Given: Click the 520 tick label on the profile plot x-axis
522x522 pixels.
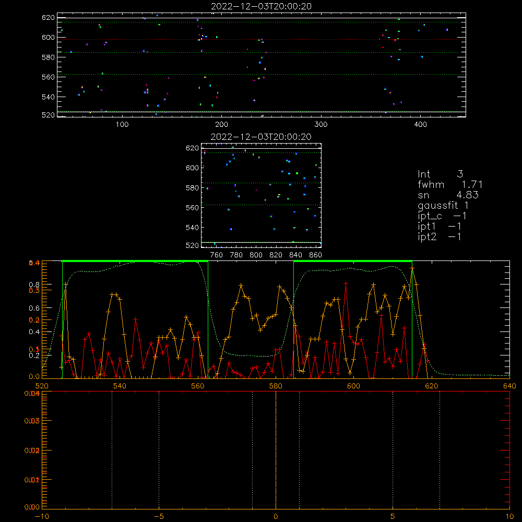Looking at the screenshot, I should pos(42,386).
